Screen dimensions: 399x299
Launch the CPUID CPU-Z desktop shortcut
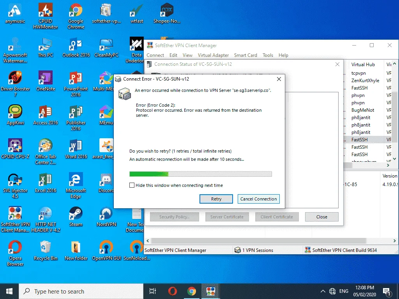[x=15, y=149]
